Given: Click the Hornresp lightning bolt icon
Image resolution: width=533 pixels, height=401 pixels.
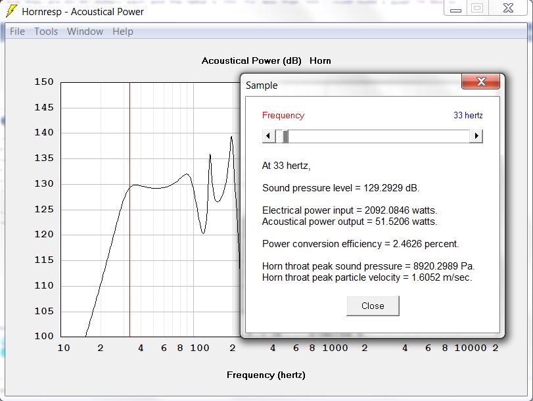Looking at the screenshot, I should (11, 11).
